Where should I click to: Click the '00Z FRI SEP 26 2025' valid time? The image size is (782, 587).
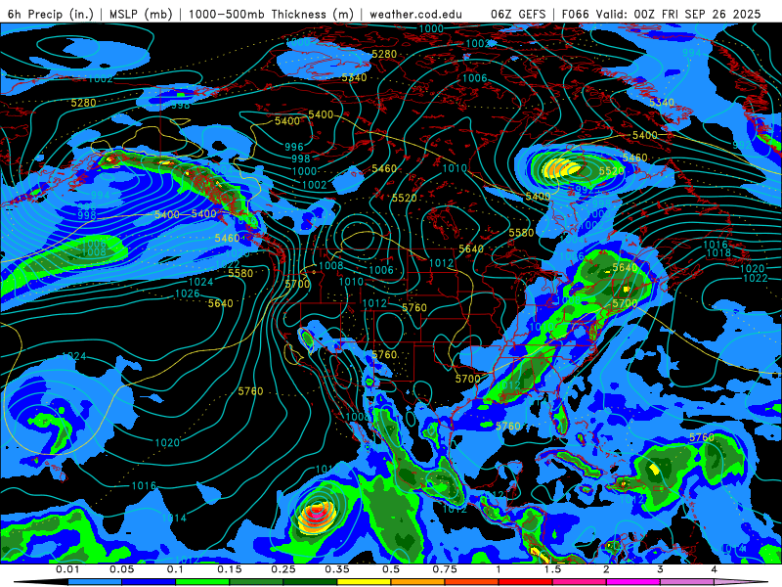[697, 14]
